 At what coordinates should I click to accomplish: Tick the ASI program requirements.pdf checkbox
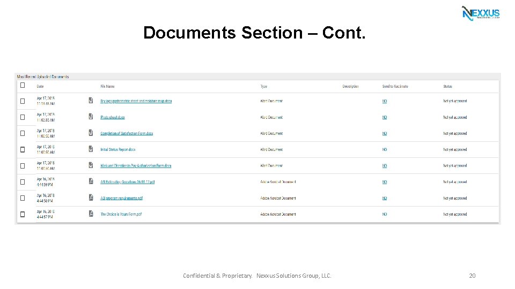pos(23,198)
